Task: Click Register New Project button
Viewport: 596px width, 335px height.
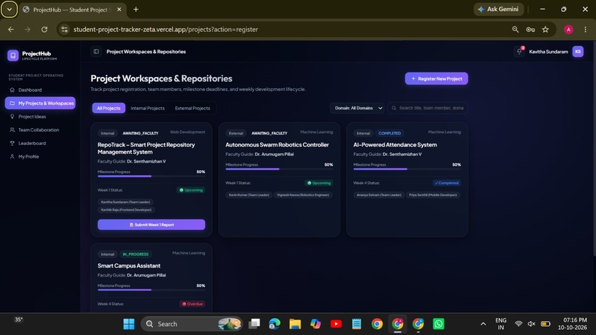Action: point(436,78)
